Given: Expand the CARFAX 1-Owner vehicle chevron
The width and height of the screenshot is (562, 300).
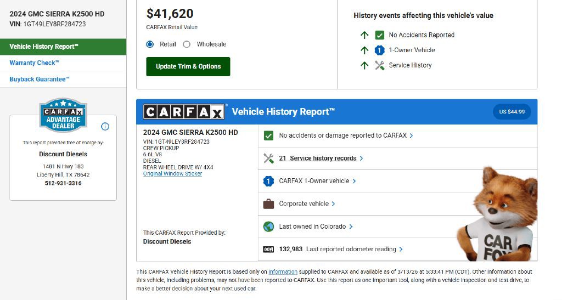Looking at the screenshot, I should pyautogui.click(x=354, y=181).
